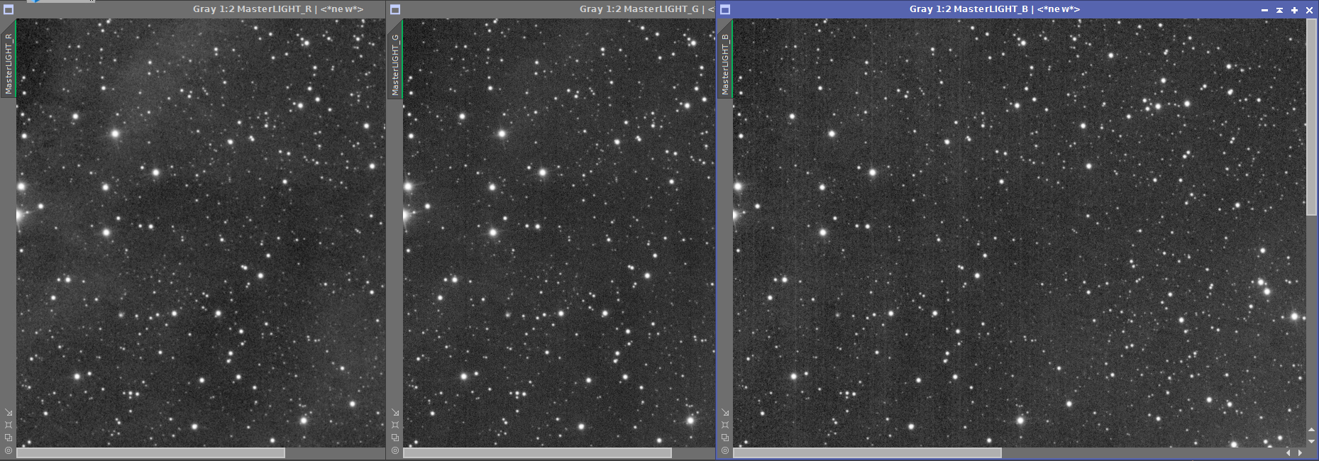Image resolution: width=1319 pixels, height=461 pixels.
Task: Click vertical scrollbar thumb in MasterLIGHT_B window
Action: (x=1311, y=117)
